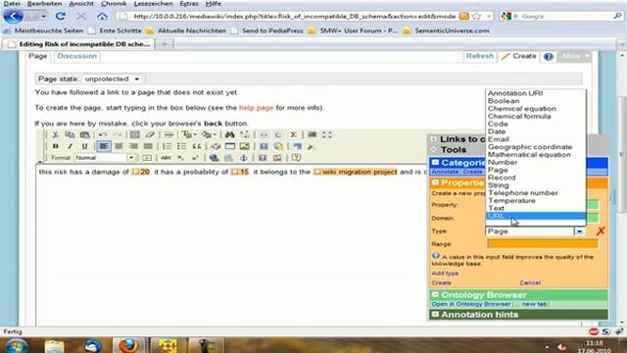The height and width of the screenshot is (353, 627).
Task: Select center alignment in editor toolbar
Action: pyautogui.click(x=119, y=146)
